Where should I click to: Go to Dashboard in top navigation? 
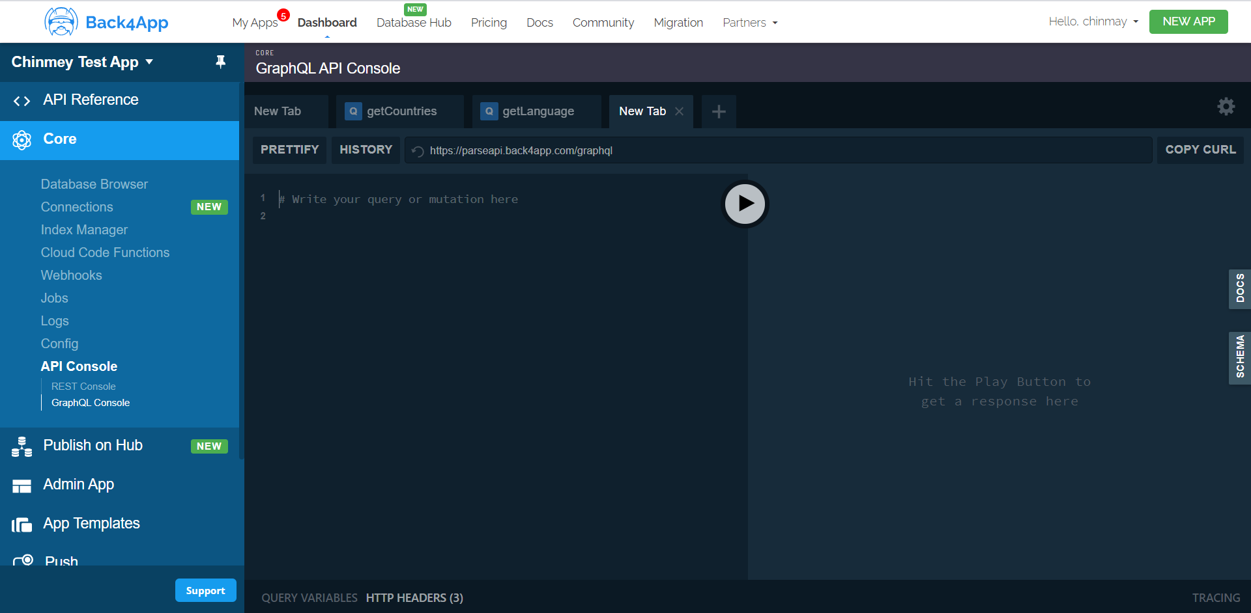pyautogui.click(x=327, y=23)
